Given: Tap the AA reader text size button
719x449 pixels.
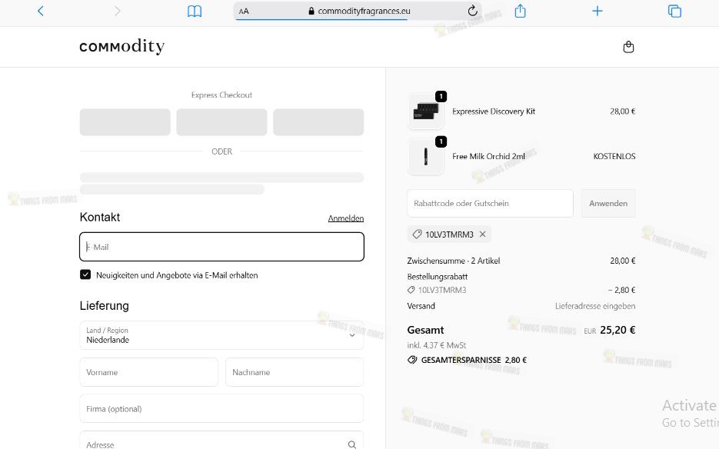Looking at the screenshot, I should click(x=244, y=11).
